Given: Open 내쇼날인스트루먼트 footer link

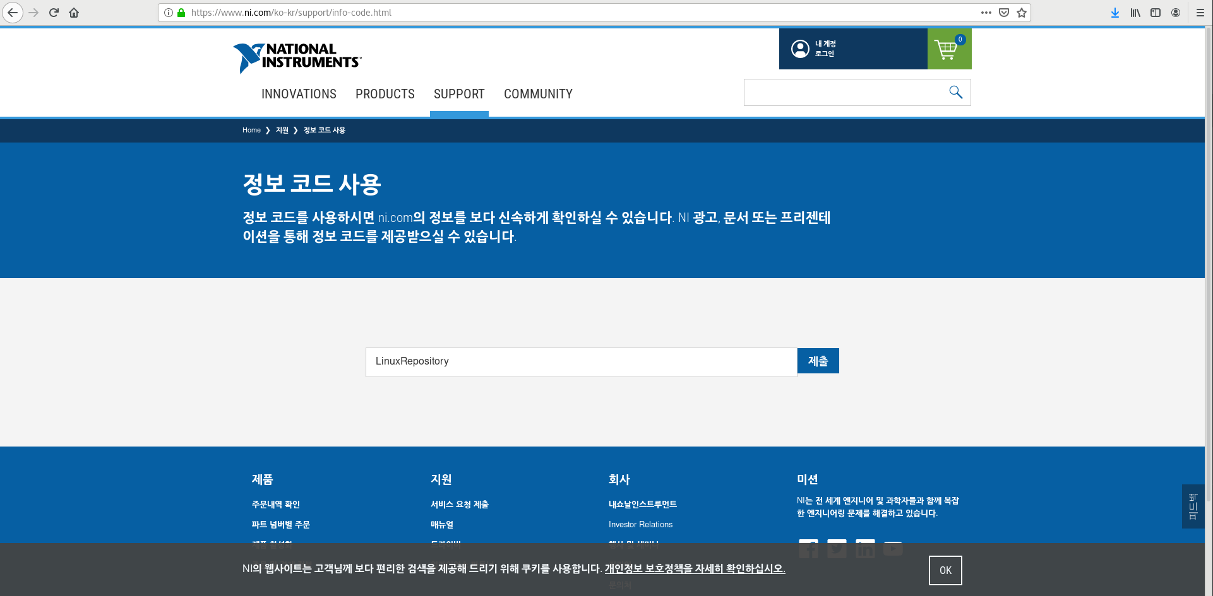Looking at the screenshot, I should pyautogui.click(x=643, y=504).
